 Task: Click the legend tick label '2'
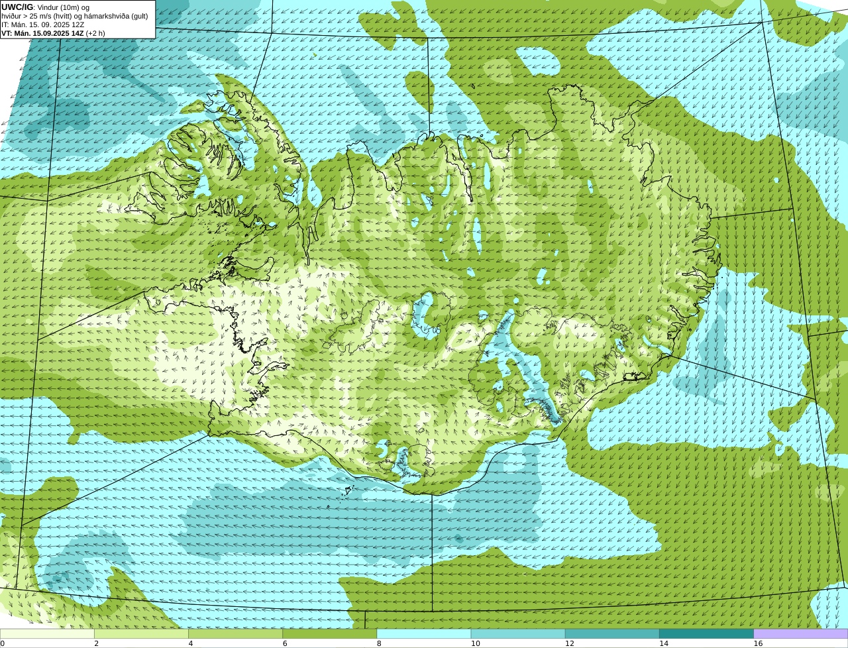tap(97, 643)
